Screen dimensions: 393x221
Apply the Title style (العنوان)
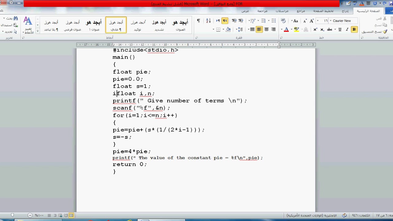pos(180,25)
